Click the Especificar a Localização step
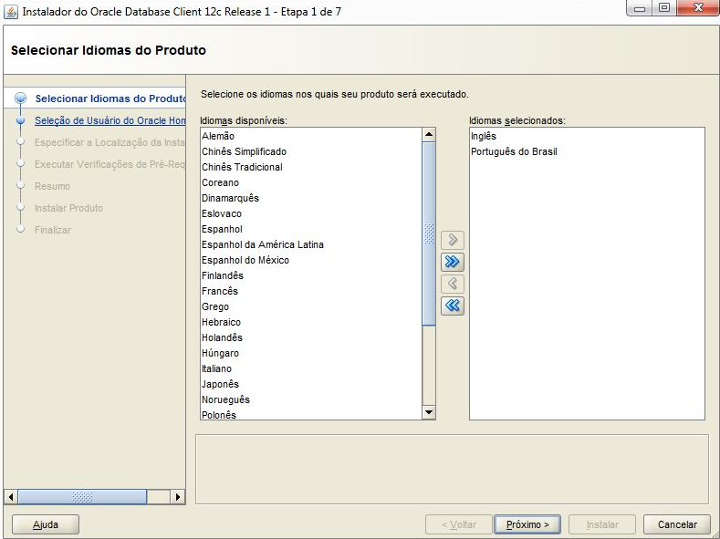 click(110, 142)
